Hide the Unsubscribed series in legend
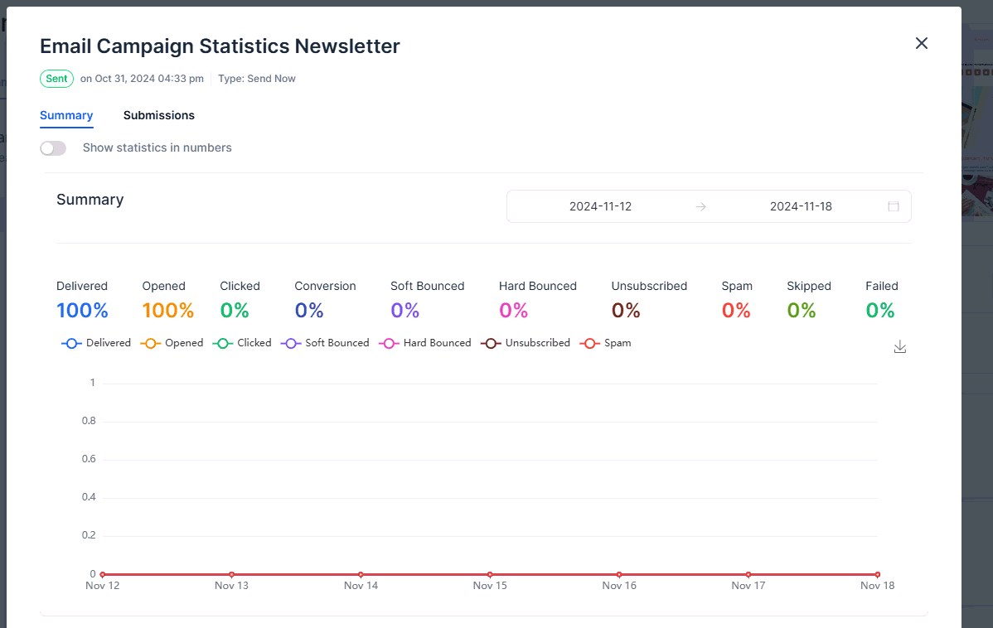The width and height of the screenshot is (993, 628). [x=526, y=343]
